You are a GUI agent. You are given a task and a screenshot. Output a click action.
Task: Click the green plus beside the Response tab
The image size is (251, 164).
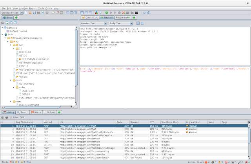coord(134,18)
